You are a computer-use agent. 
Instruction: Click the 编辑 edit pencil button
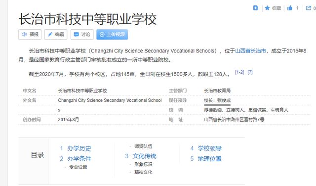(56, 34)
